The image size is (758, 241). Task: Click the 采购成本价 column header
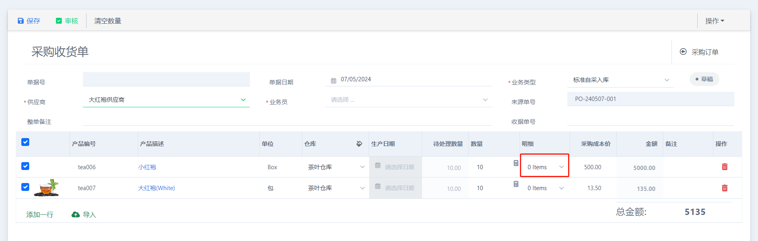[596, 144]
